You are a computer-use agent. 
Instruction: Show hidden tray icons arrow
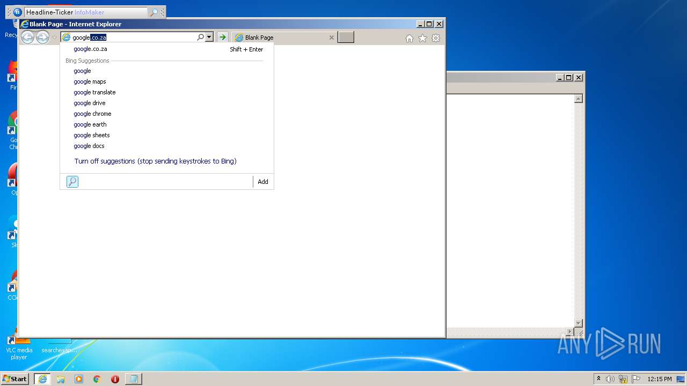pyautogui.click(x=598, y=379)
